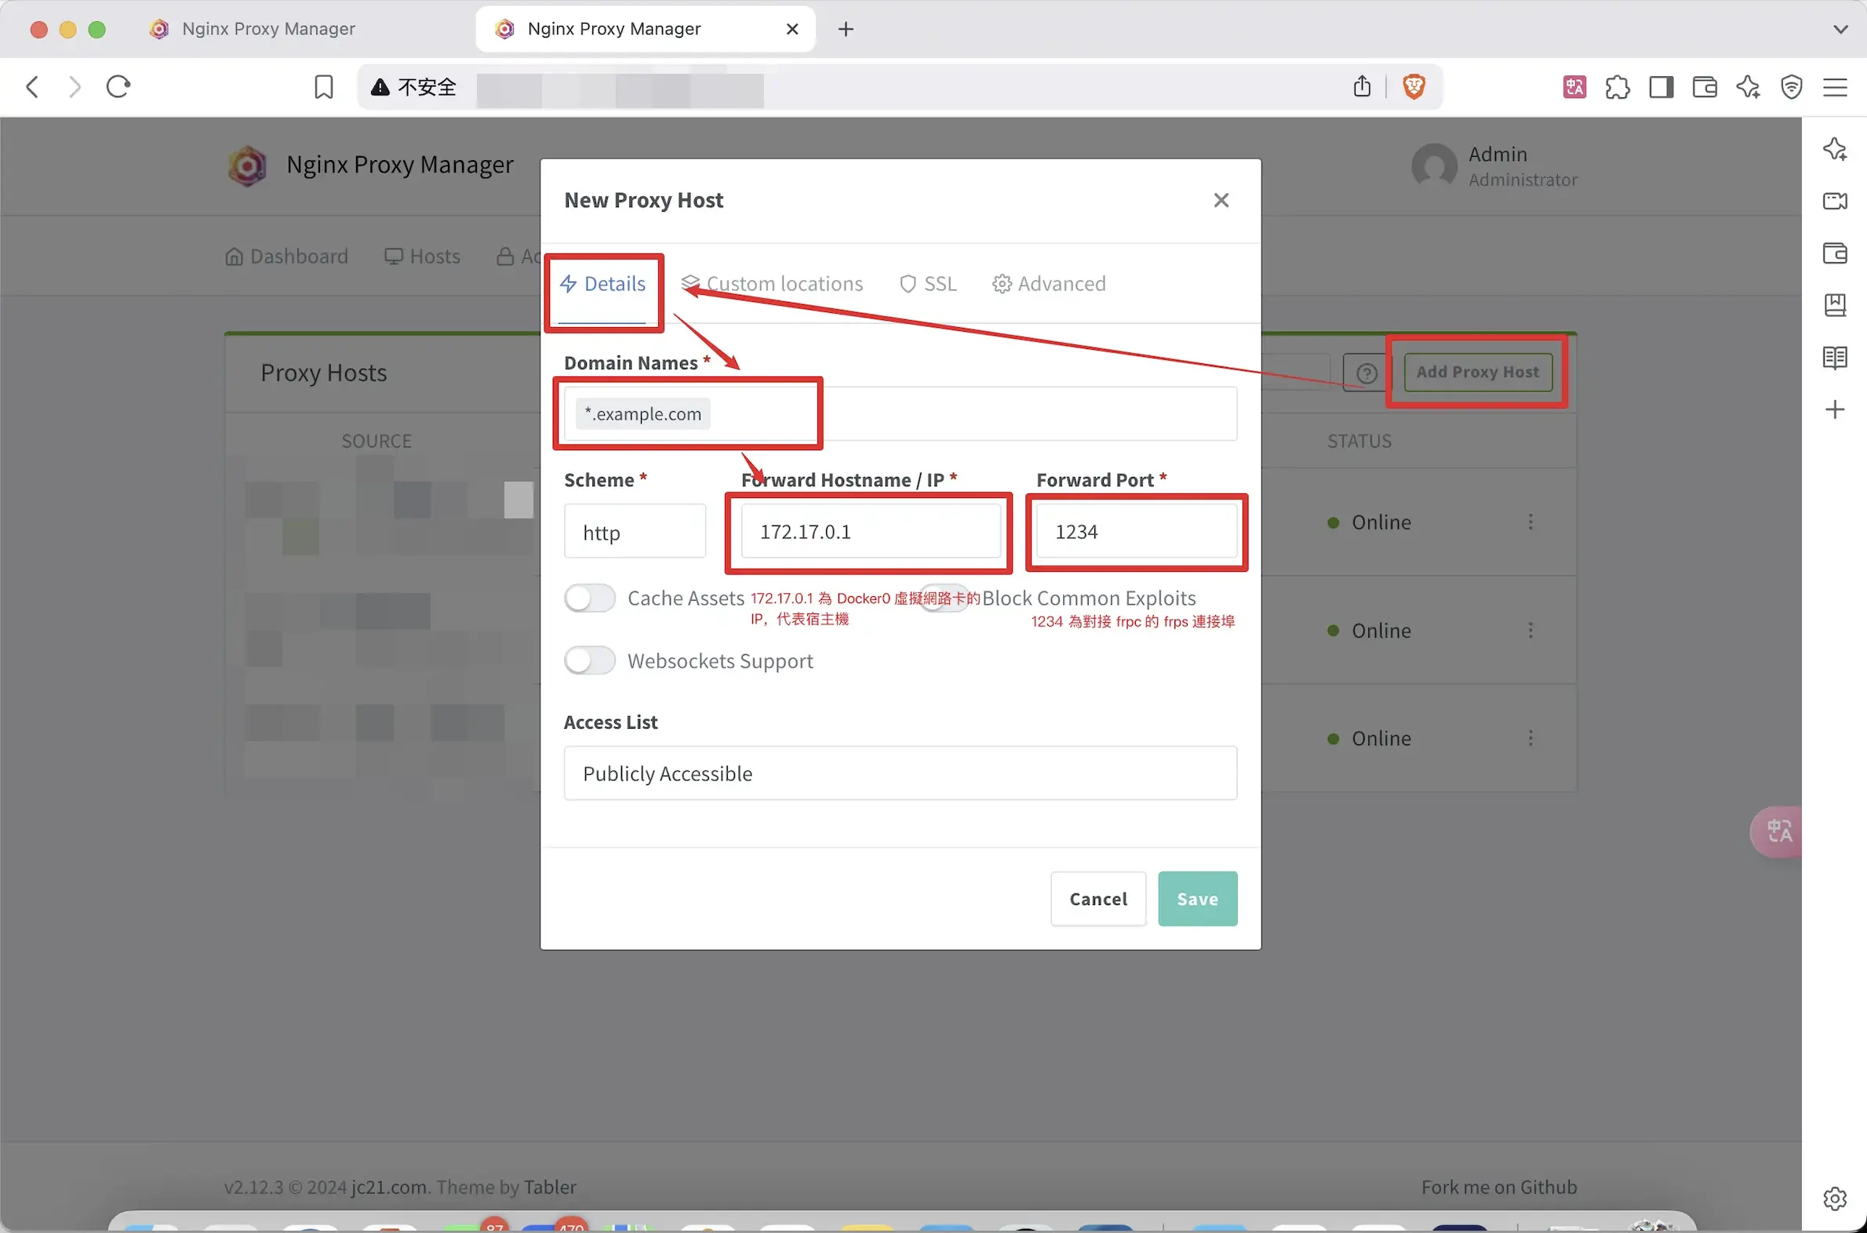Viewport: 1867px width, 1233px height.
Task: Turn on Websockets Support switch
Action: (590, 660)
